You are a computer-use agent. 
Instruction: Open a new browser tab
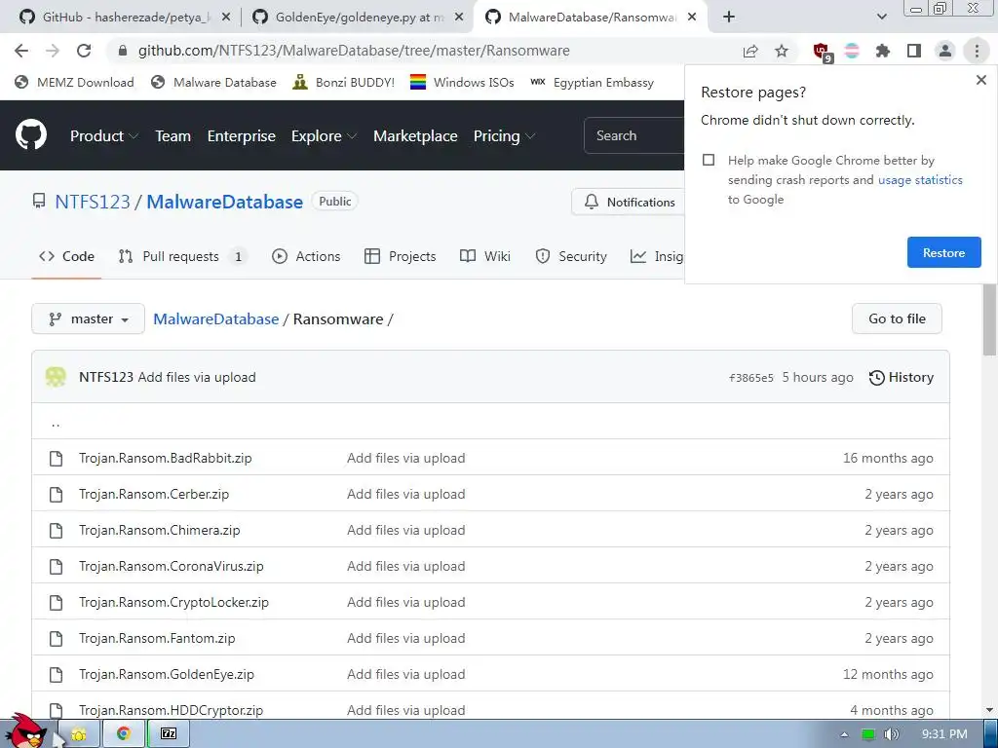click(x=729, y=18)
